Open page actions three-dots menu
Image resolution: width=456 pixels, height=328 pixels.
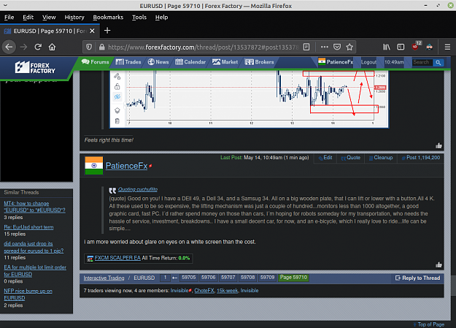point(324,47)
